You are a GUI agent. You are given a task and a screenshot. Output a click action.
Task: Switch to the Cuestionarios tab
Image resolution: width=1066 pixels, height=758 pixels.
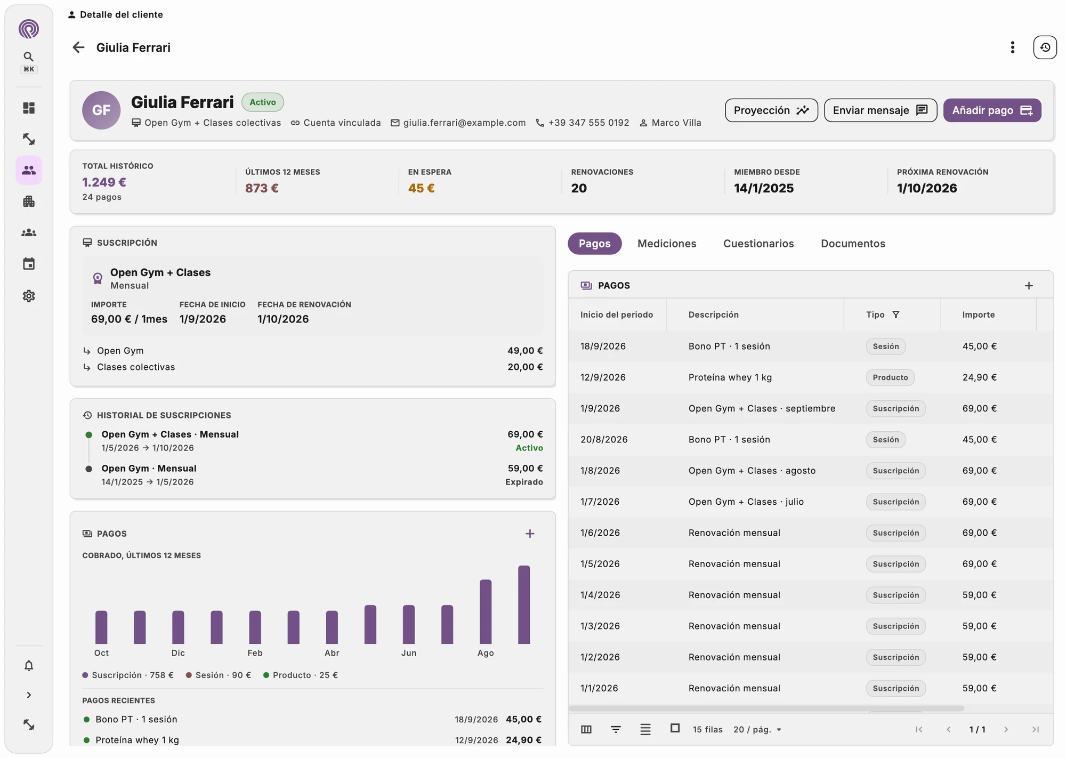[x=758, y=244]
